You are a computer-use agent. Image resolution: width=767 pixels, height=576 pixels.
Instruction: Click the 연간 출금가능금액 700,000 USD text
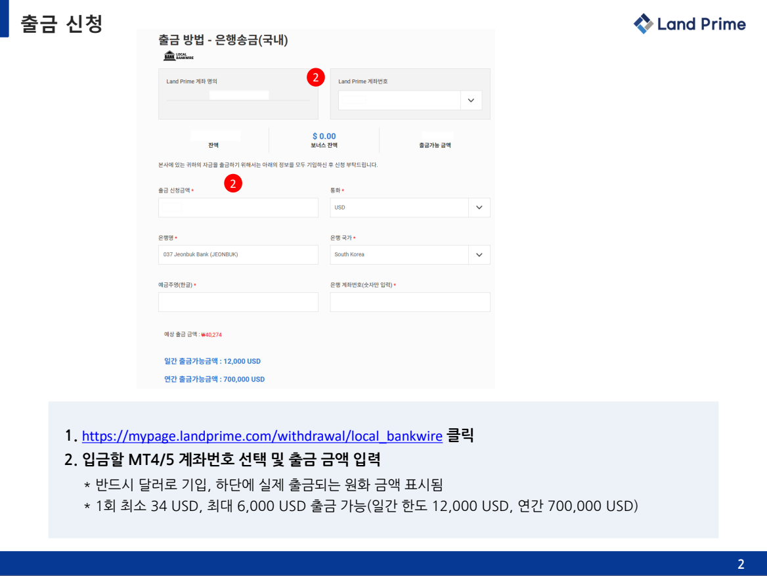[x=214, y=379]
